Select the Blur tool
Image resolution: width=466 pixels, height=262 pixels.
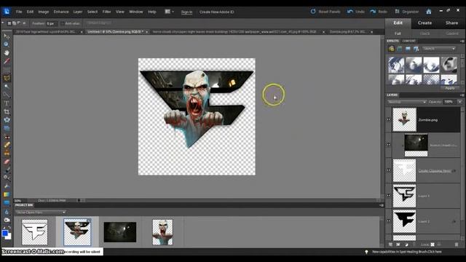tap(7, 212)
